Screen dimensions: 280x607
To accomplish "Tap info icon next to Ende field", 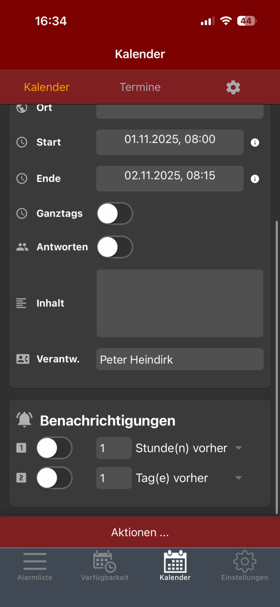I will pyautogui.click(x=255, y=179).
